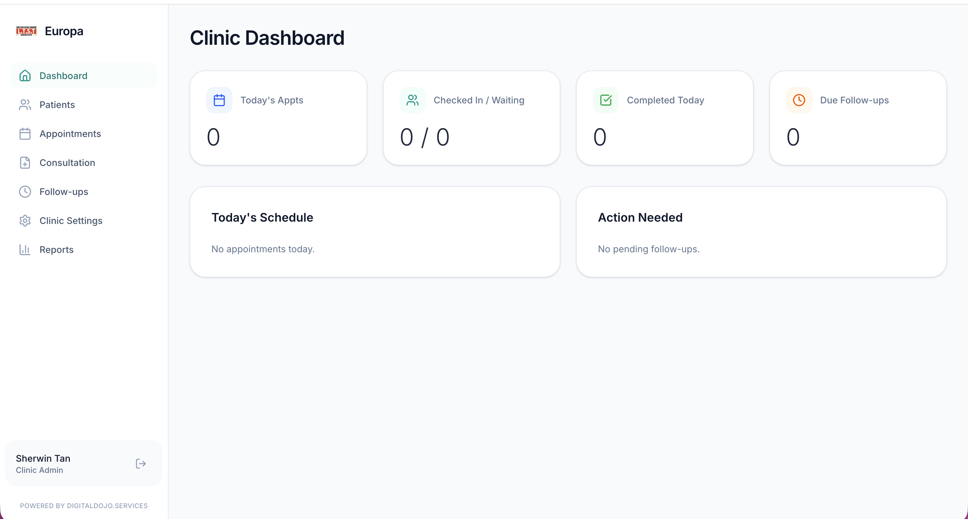Click the Clinic Settings gear icon
The width and height of the screenshot is (968, 519).
[x=25, y=220]
